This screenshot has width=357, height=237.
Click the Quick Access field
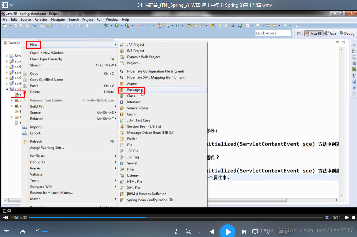tap(273, 33)
